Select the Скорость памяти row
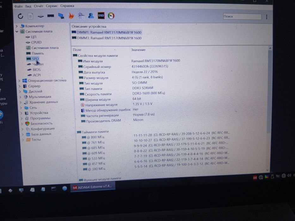Viewport: 295px width, 221px height. pos(122,94)
